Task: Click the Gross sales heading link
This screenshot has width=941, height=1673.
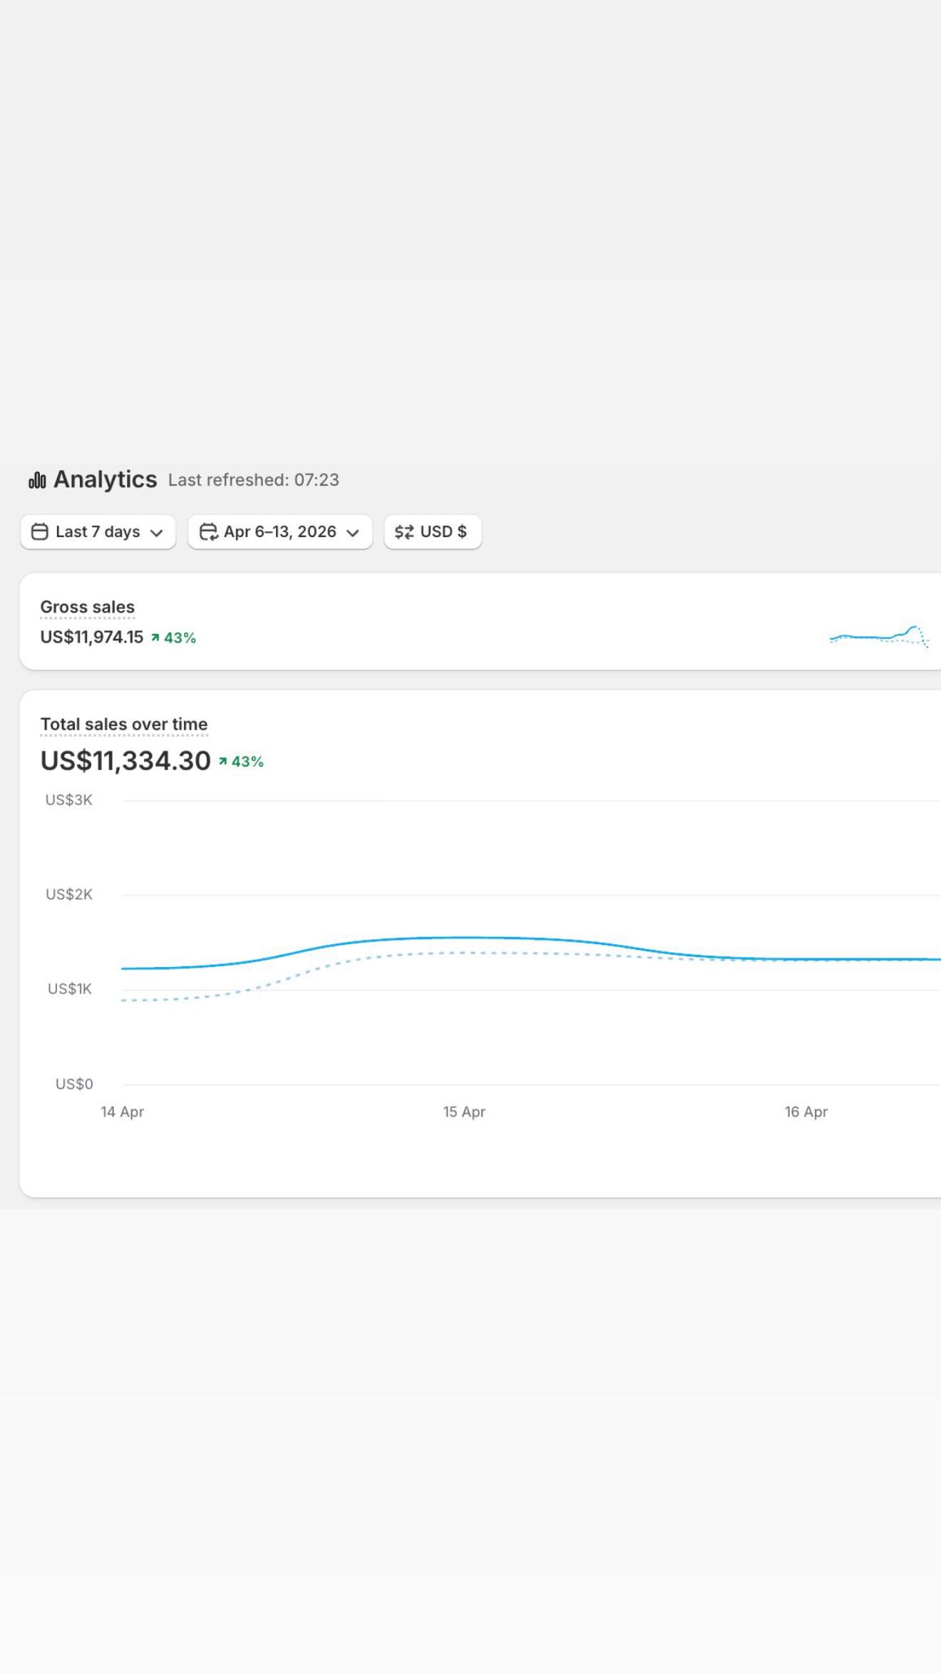Action: pos(87,607)
